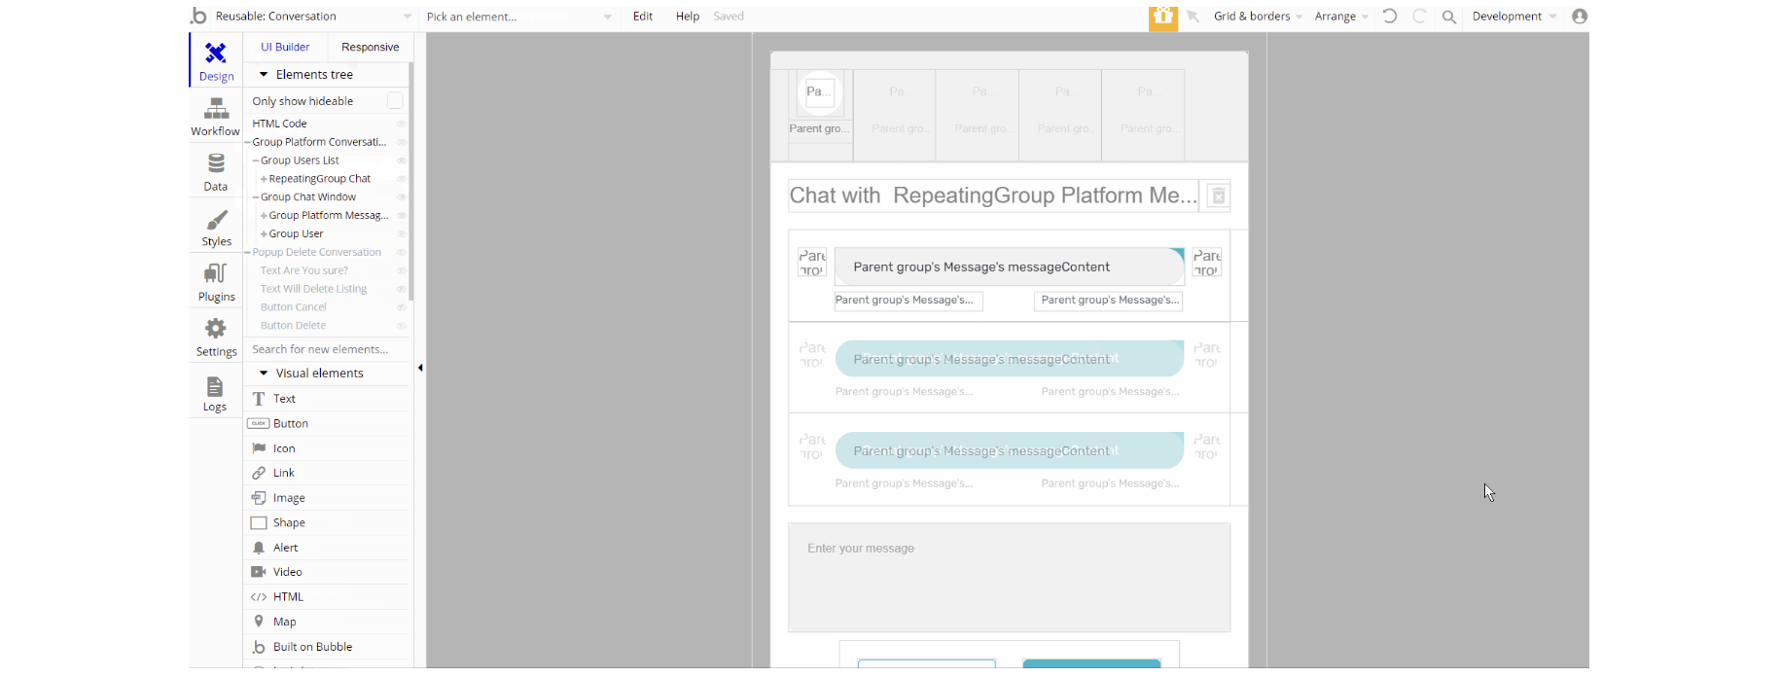Image resolution: width=1780 pixels, height=677 pixels.
Task: Open the Workflow tab icon
Action: pyautogui.click(x=216, y=116)
